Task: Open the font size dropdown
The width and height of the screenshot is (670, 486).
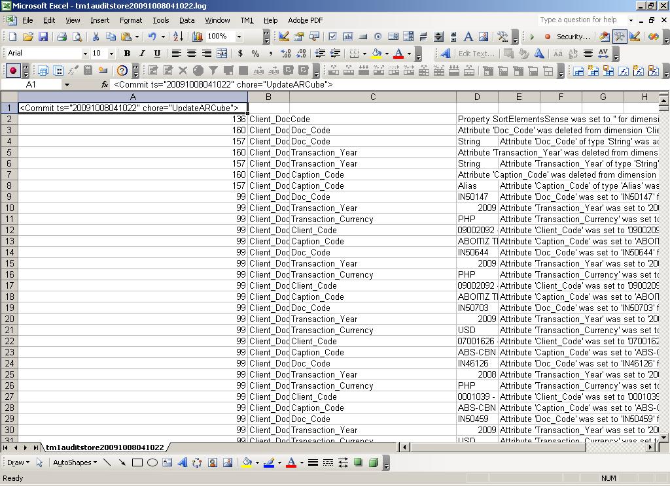Action: coord(111,54)
